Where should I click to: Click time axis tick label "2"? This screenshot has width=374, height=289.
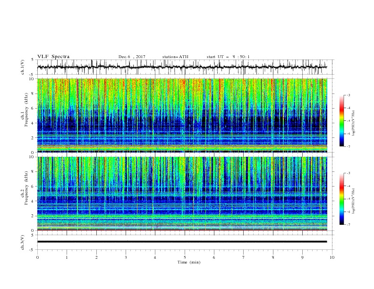(96, 257)
